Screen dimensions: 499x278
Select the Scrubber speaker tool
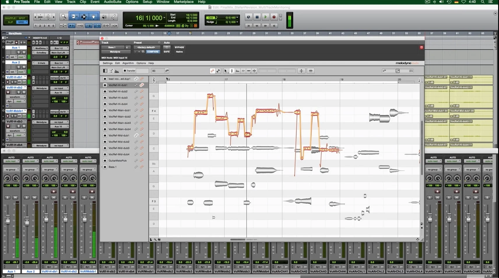[104, 17]
